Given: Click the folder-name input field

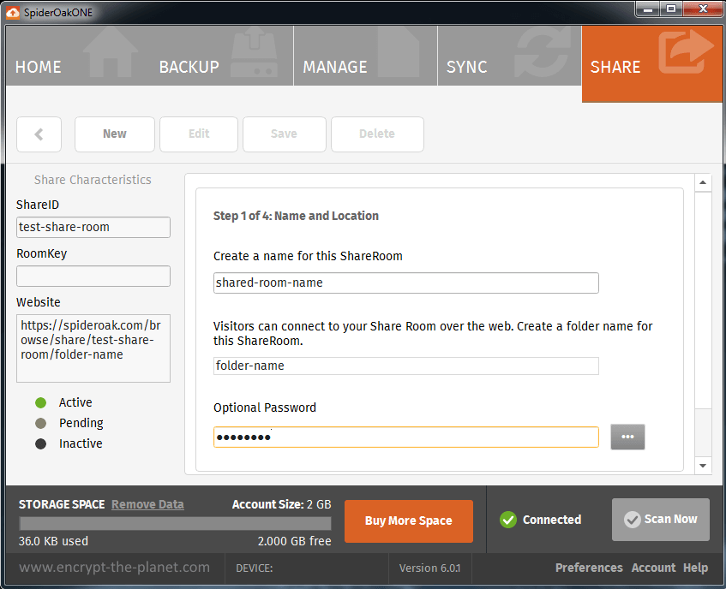Looking at the screenshot, I should click(405, 366).
